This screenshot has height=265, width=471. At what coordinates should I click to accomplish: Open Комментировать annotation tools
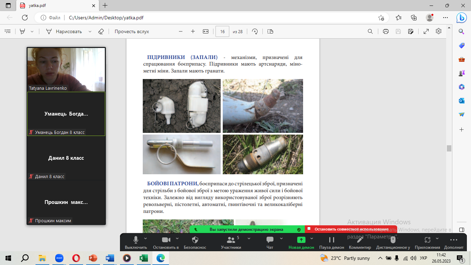click(360, 243)
